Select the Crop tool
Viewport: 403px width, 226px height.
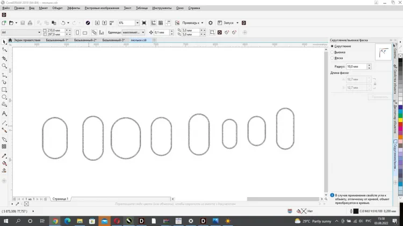point(4,59)
